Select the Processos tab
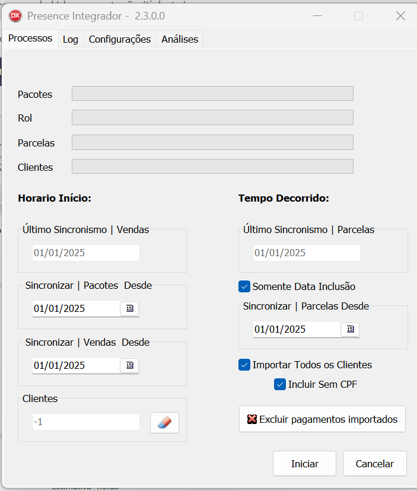Viewport: 417px width, 491px height. click(30, 39)
